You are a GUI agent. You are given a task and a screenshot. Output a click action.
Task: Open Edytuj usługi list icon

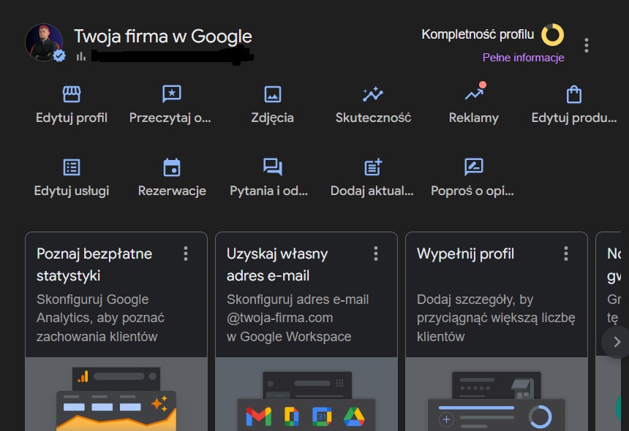71,167
